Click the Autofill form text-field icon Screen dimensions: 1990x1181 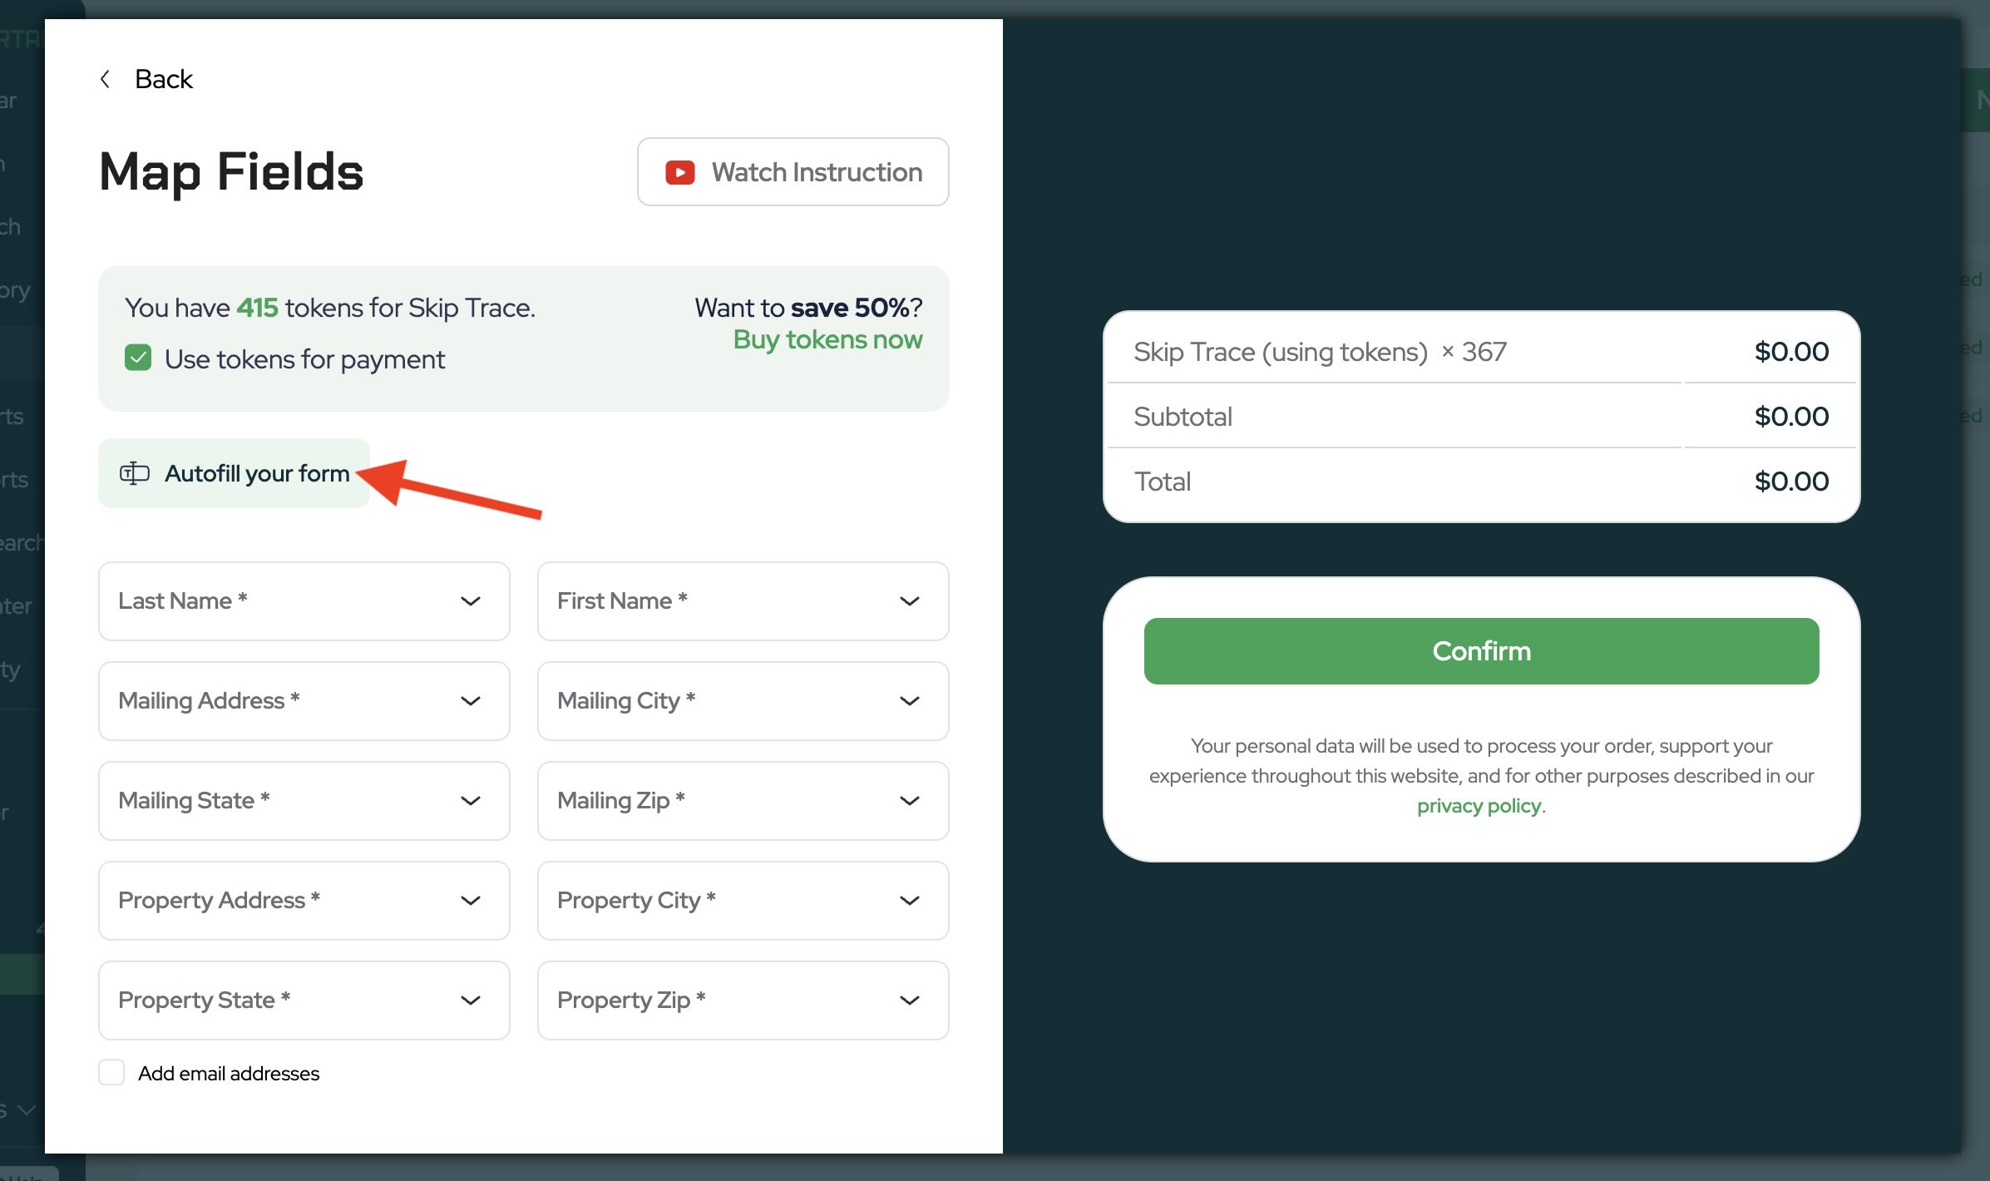(x=134, y=473)
